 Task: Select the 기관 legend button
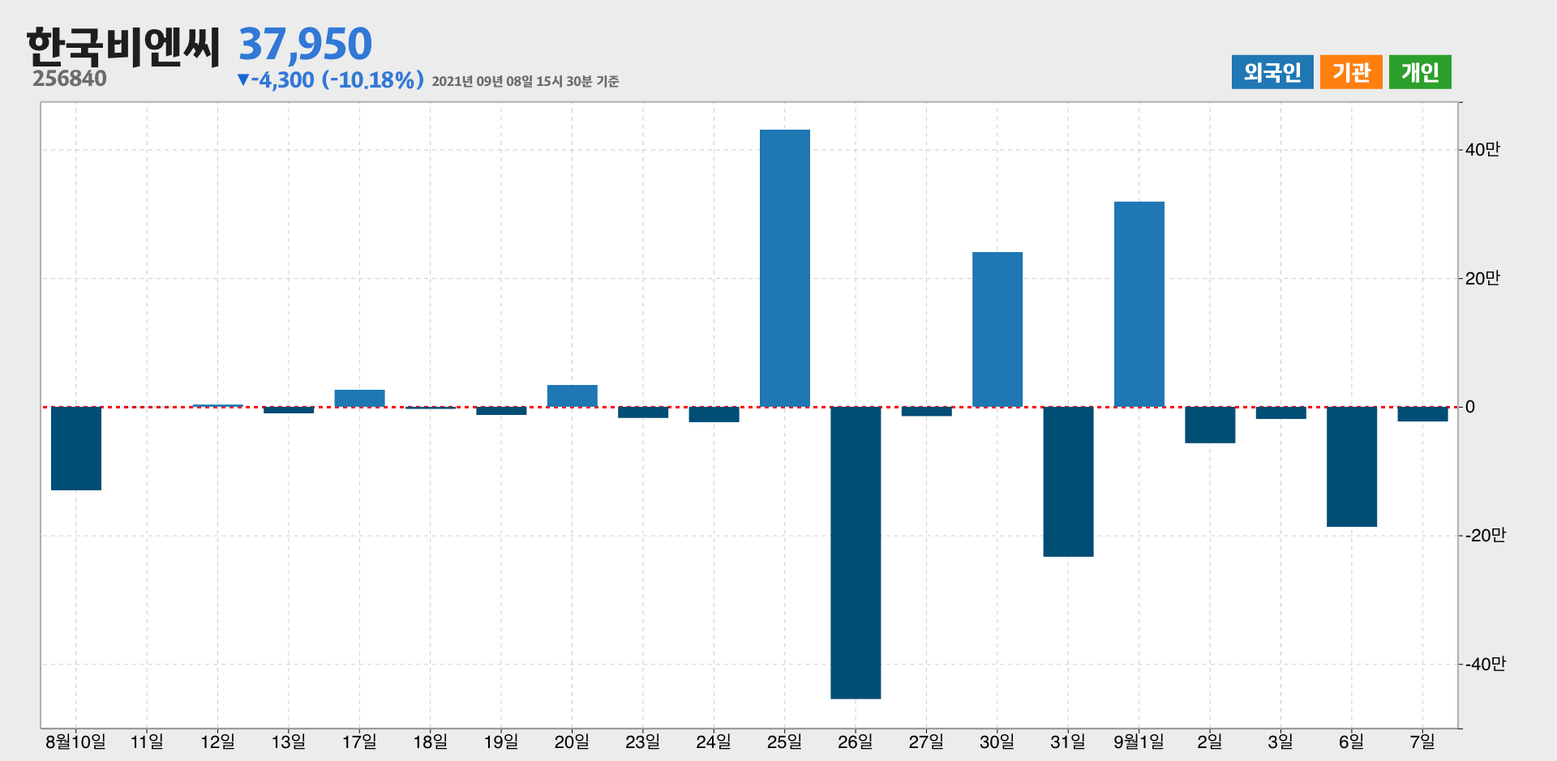click(1351, 72)
